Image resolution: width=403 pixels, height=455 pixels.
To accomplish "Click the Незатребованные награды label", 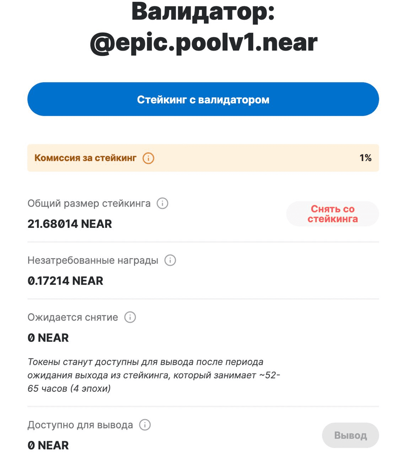I will [93, 261].
